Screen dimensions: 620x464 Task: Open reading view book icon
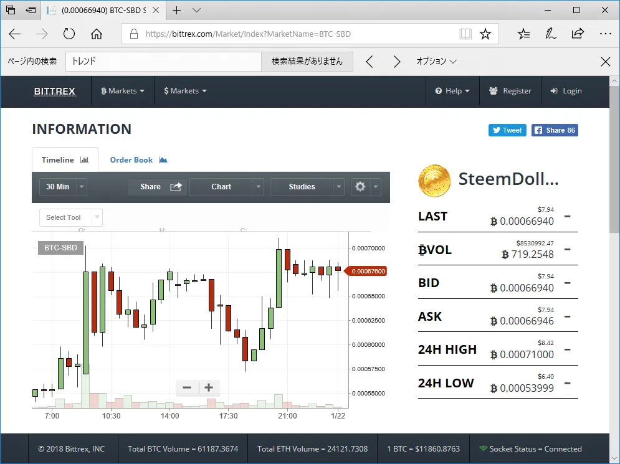point(465,34)
